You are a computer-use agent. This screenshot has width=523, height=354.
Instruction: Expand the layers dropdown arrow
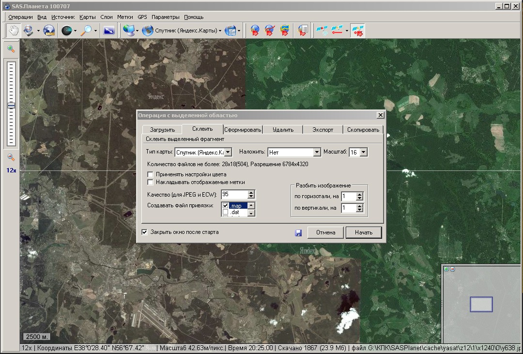(239, 31)
